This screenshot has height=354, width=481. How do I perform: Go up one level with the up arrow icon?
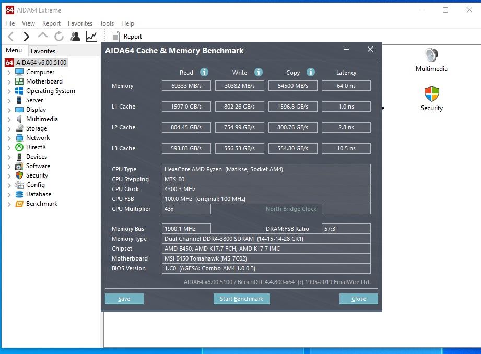coord(43,36)
